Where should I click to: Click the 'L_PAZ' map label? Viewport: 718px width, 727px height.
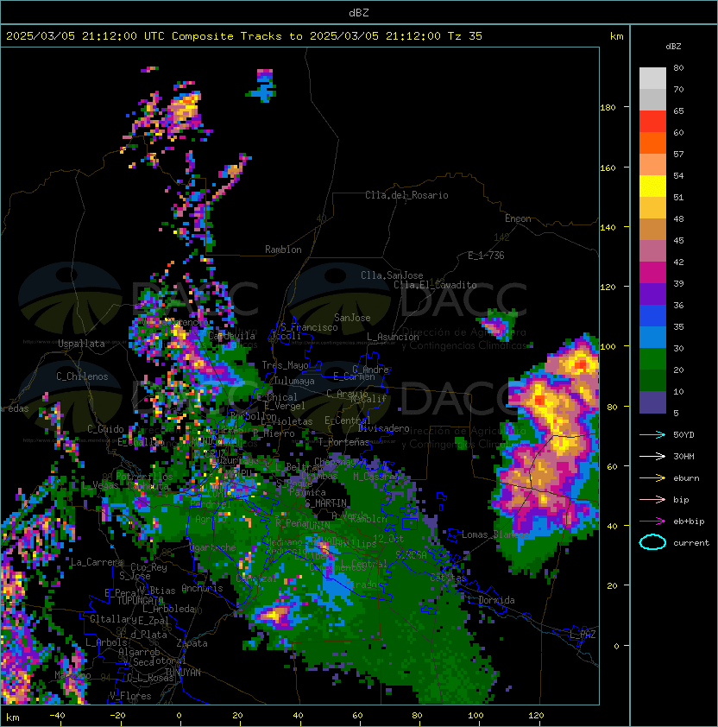click(583, 635)
